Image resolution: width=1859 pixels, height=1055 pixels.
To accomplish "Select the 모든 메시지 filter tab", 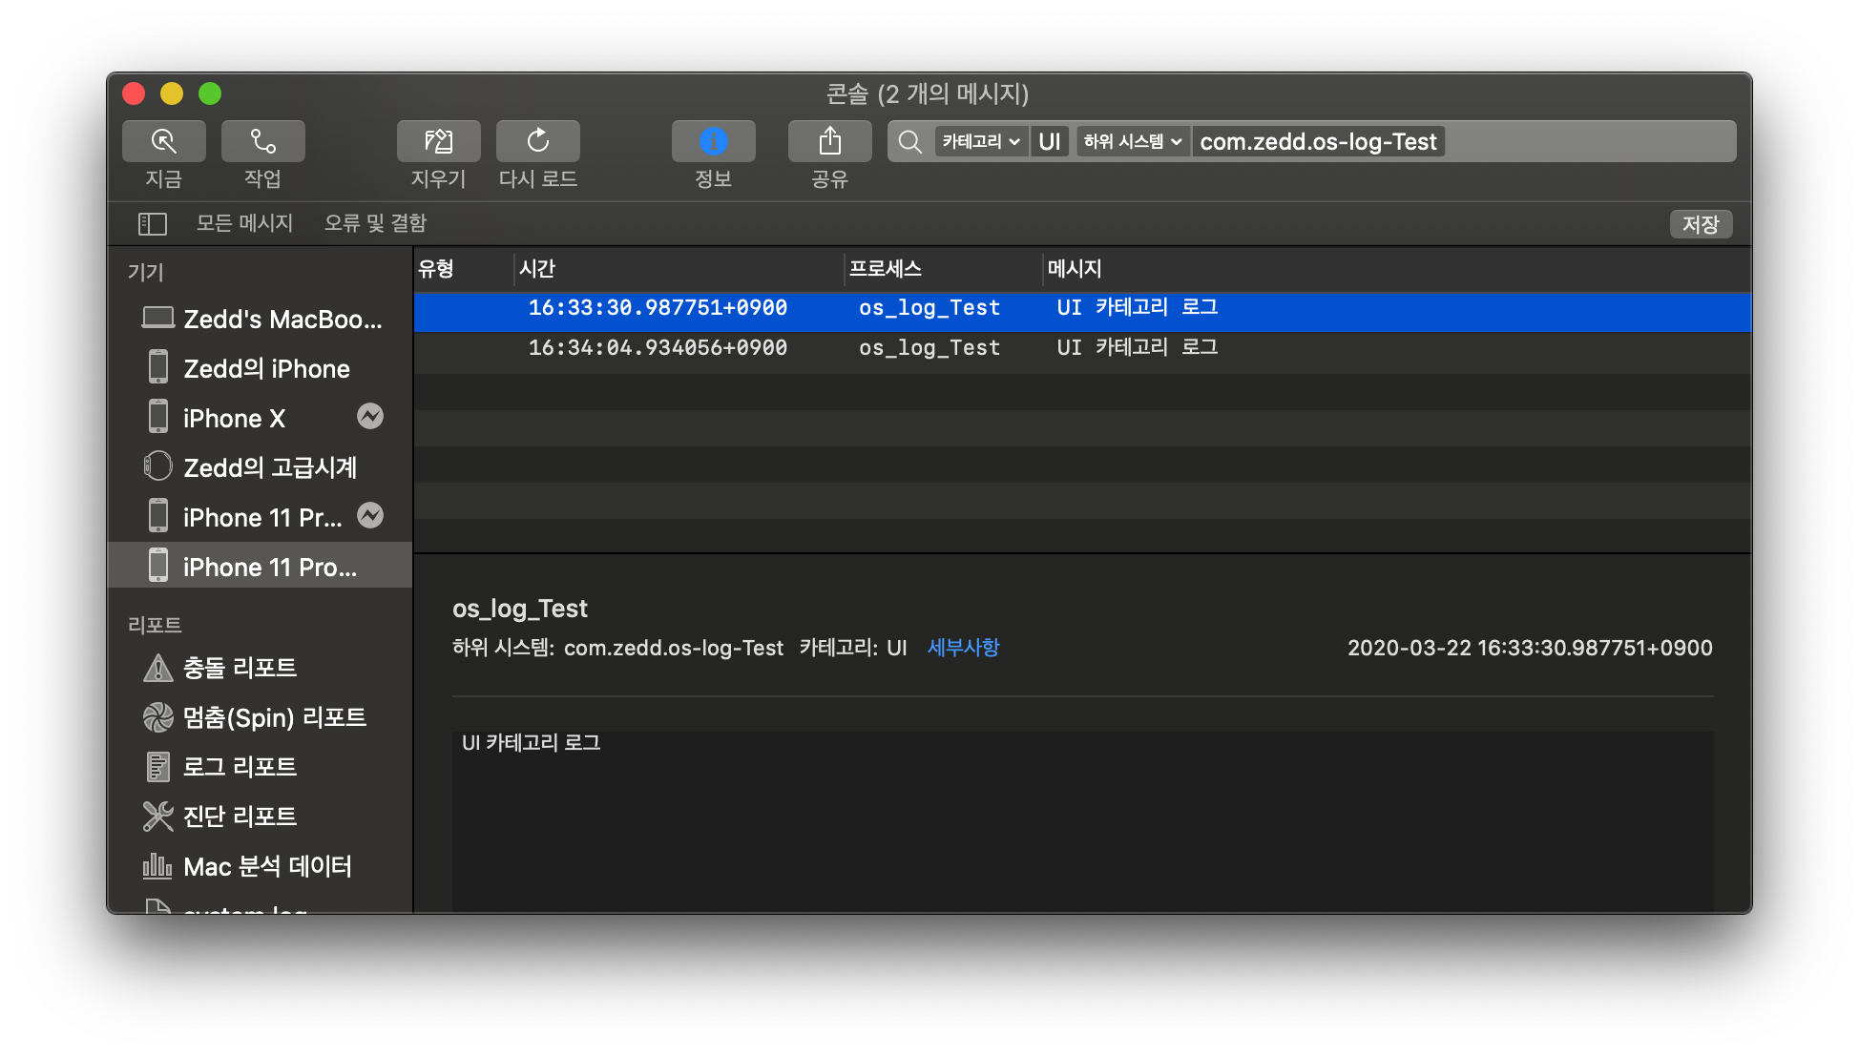I will (244, 223).
